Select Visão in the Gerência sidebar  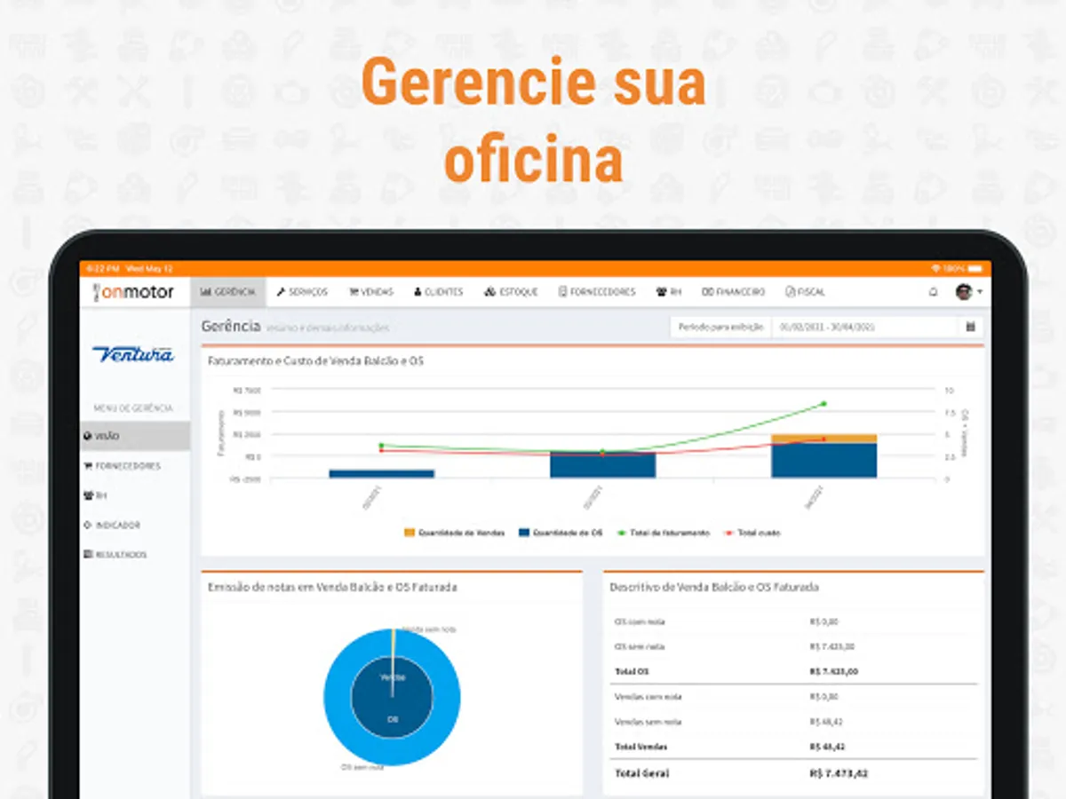click(x=134, y=436)
